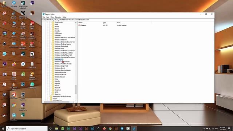Open Telegram from the taskbar
Viewport: 233px width, 131px height.
(x=122, y=128)
